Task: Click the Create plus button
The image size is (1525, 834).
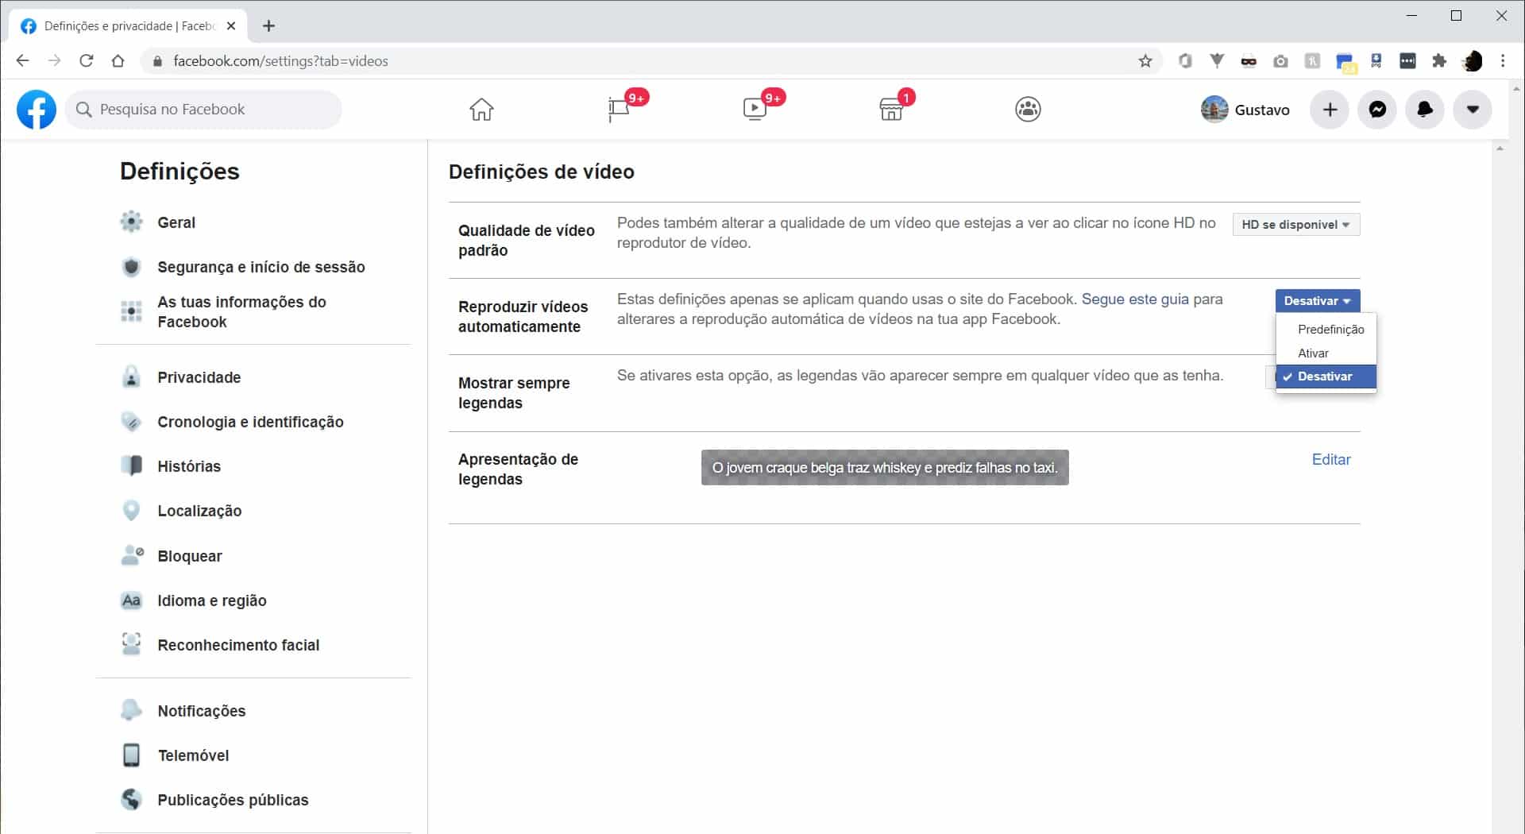Action: [x=1330, y=110]
